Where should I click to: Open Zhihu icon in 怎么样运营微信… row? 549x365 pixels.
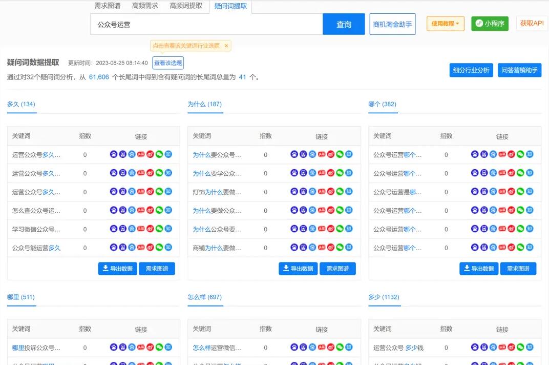[x=349, y=347]
